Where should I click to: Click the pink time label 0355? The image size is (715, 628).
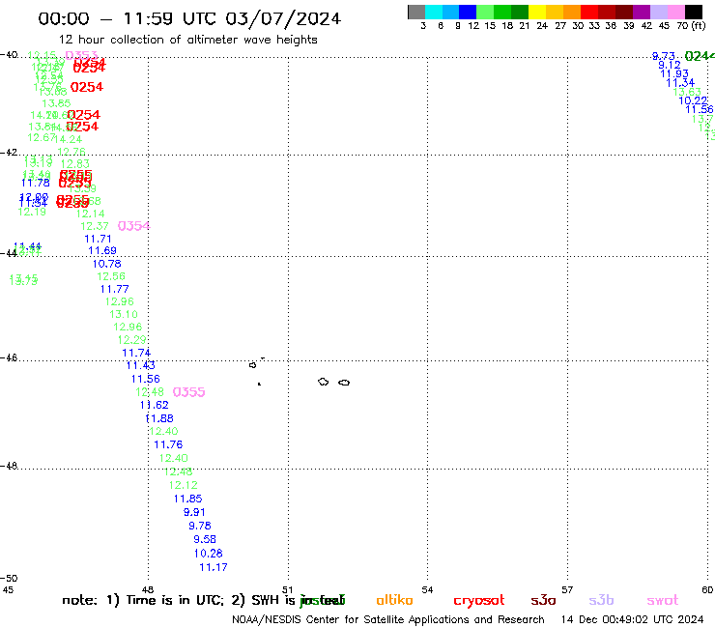[188, 392]
